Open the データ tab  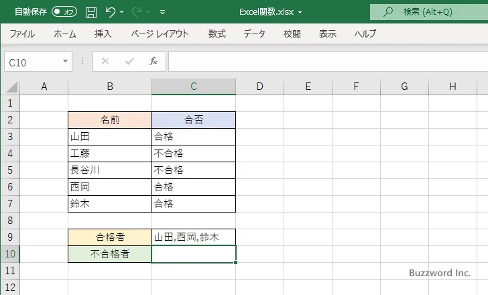(x=254, y=34)
